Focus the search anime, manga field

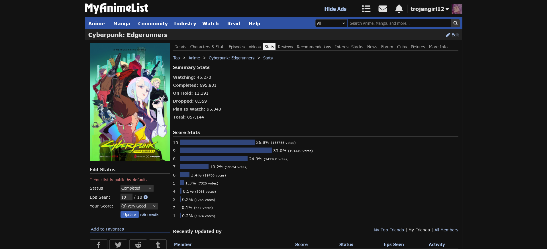[x=399, y=23]
